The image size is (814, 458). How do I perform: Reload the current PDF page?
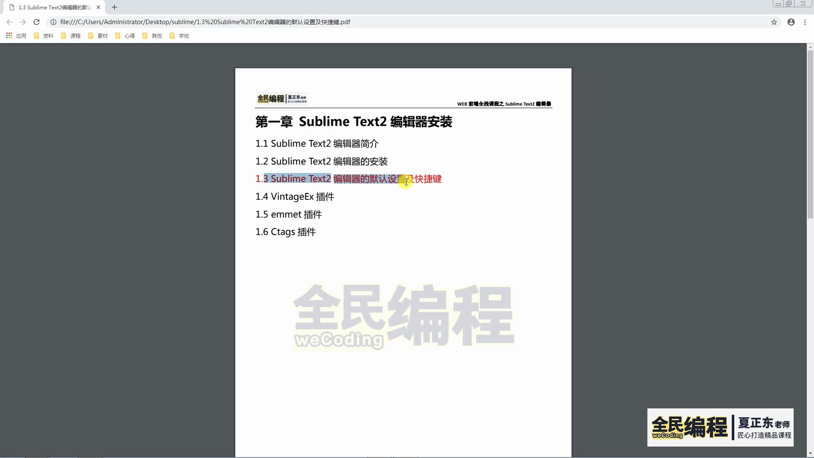point(36,22)
